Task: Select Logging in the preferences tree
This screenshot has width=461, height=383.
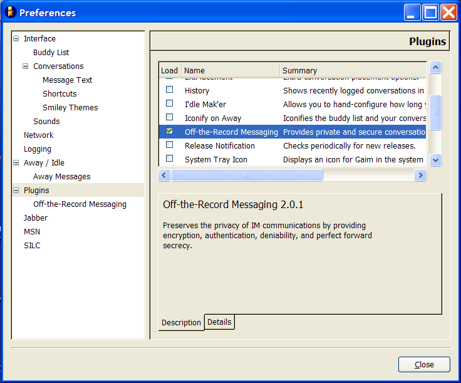Action: click(x=38, y=149)
